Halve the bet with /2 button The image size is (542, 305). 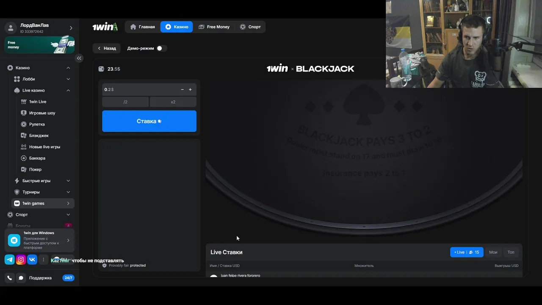point(125,102)
